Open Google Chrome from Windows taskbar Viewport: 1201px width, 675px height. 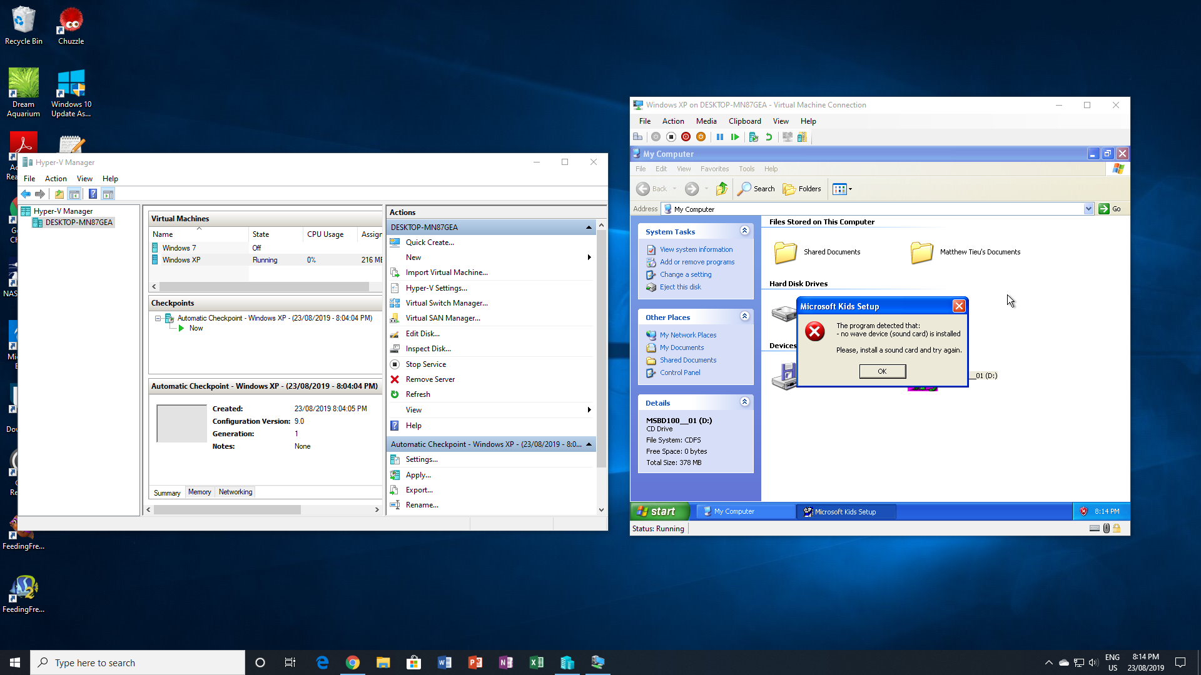(x=353, y=662)
